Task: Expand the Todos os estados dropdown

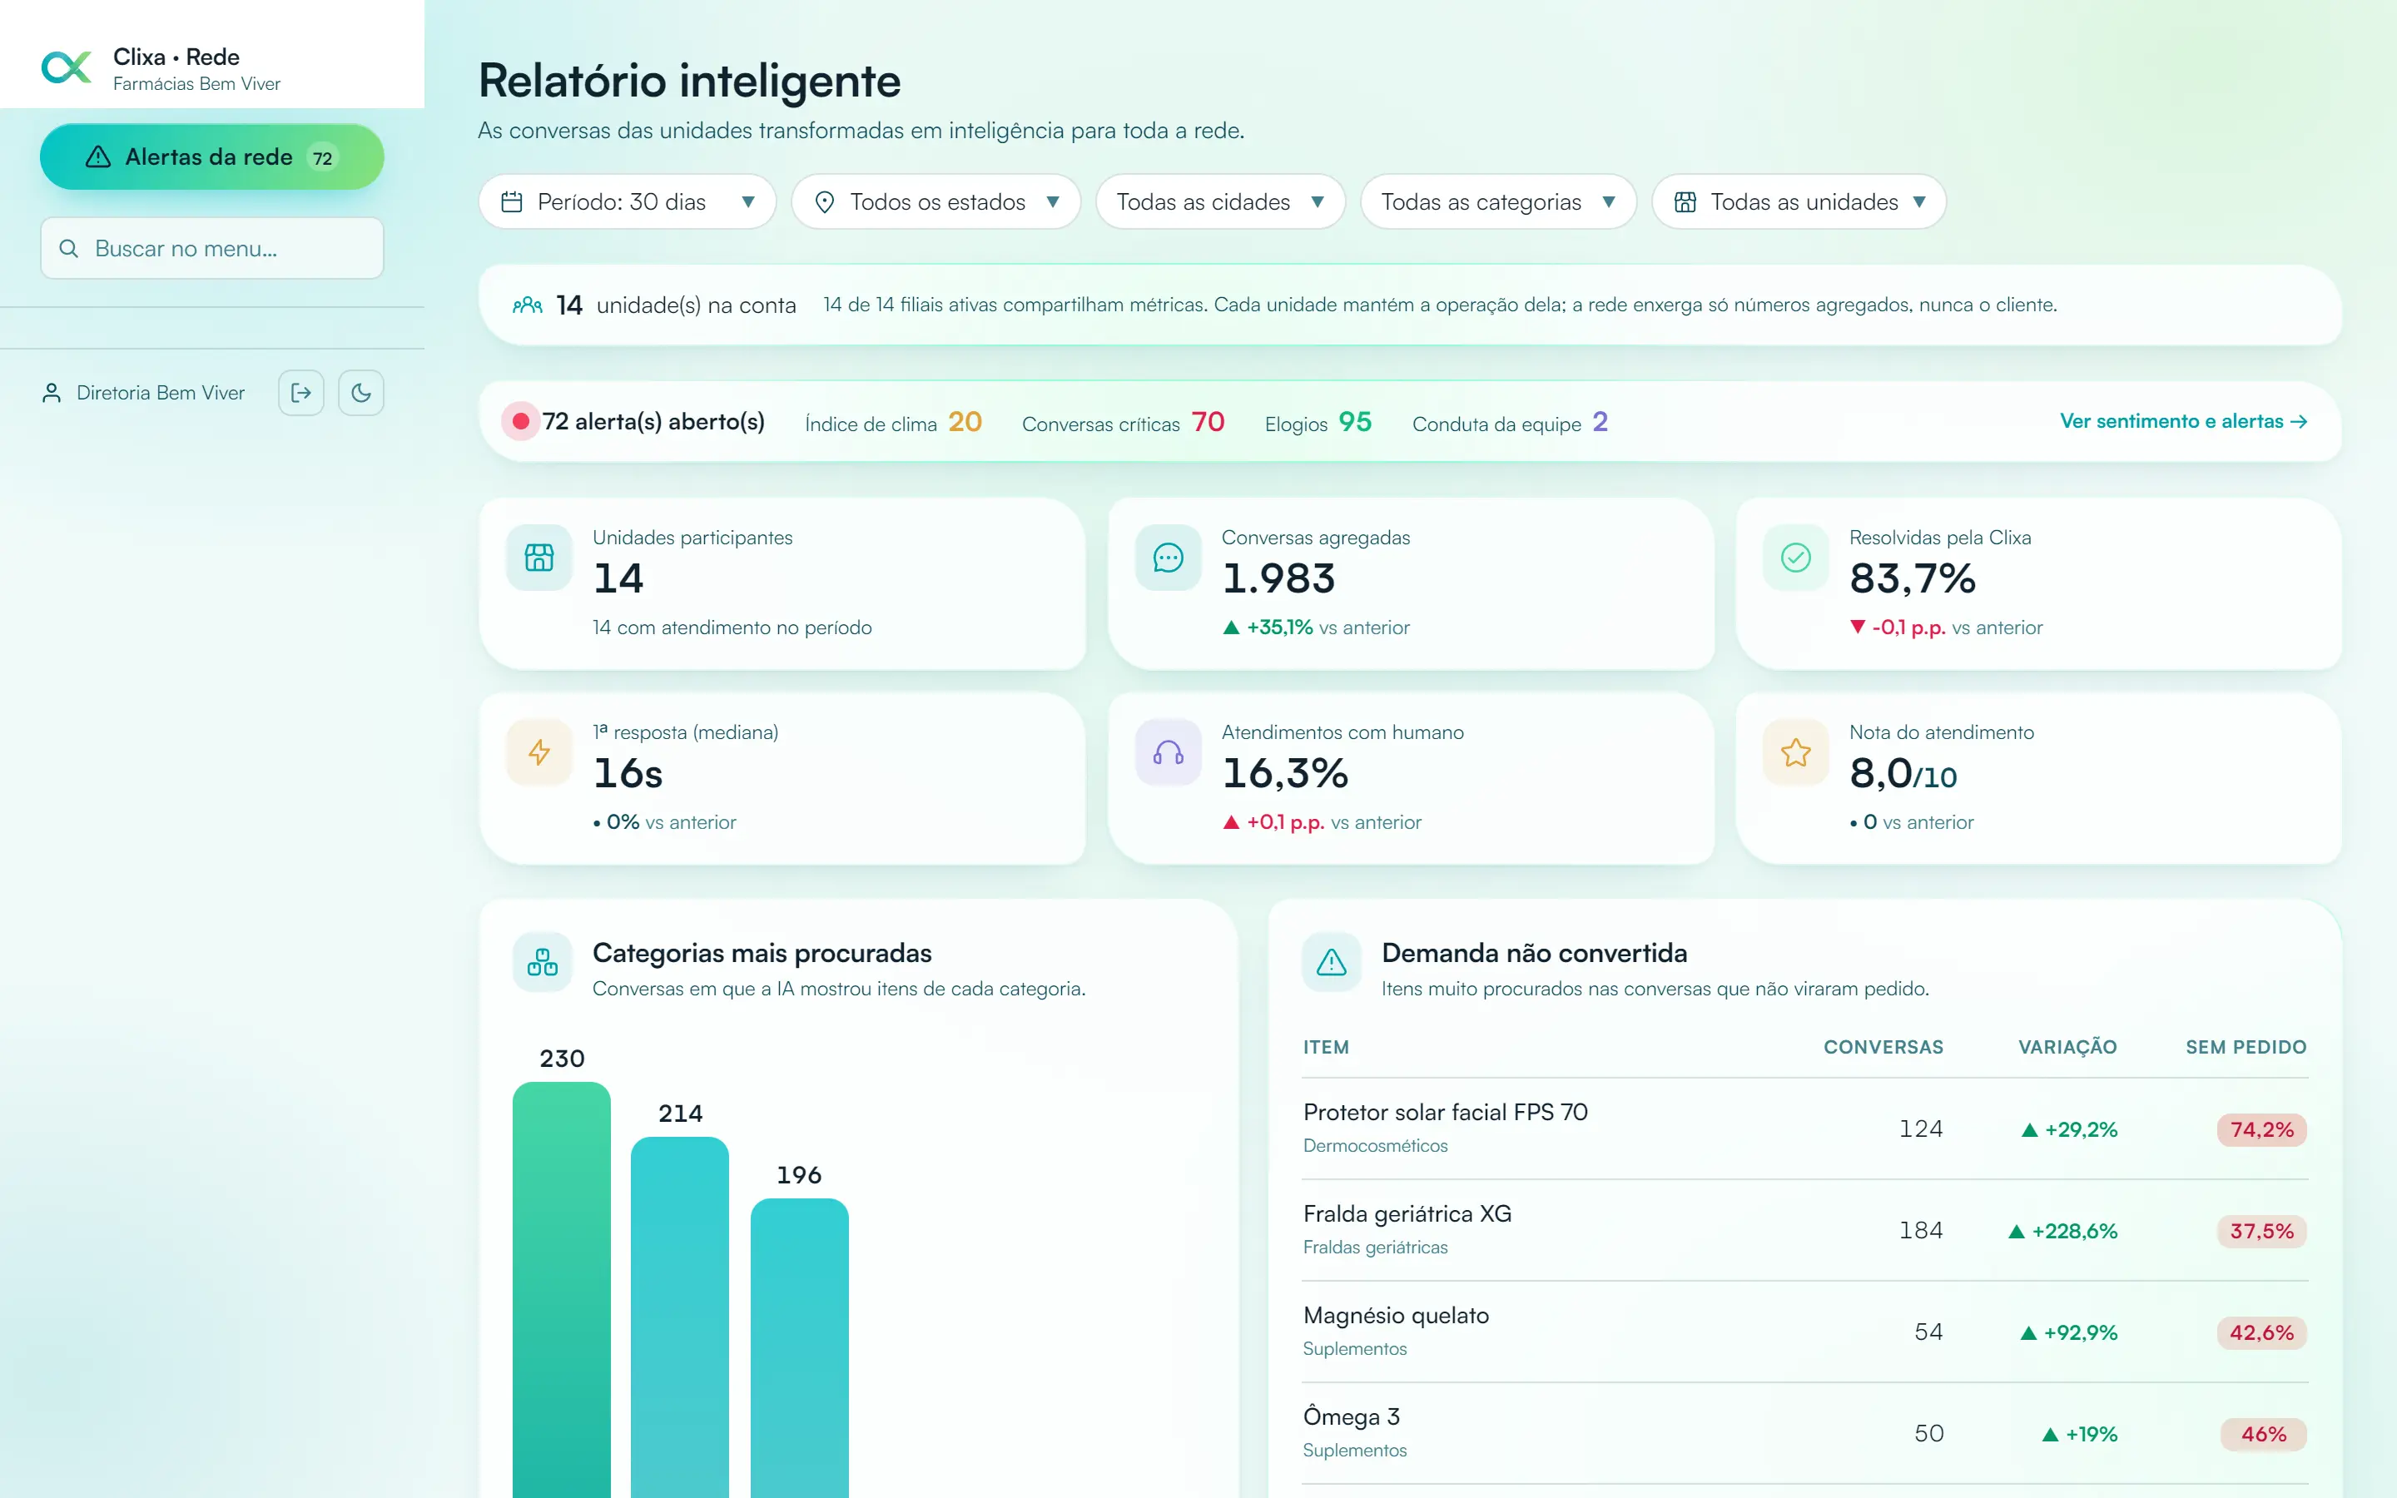Action: (936, 201)
